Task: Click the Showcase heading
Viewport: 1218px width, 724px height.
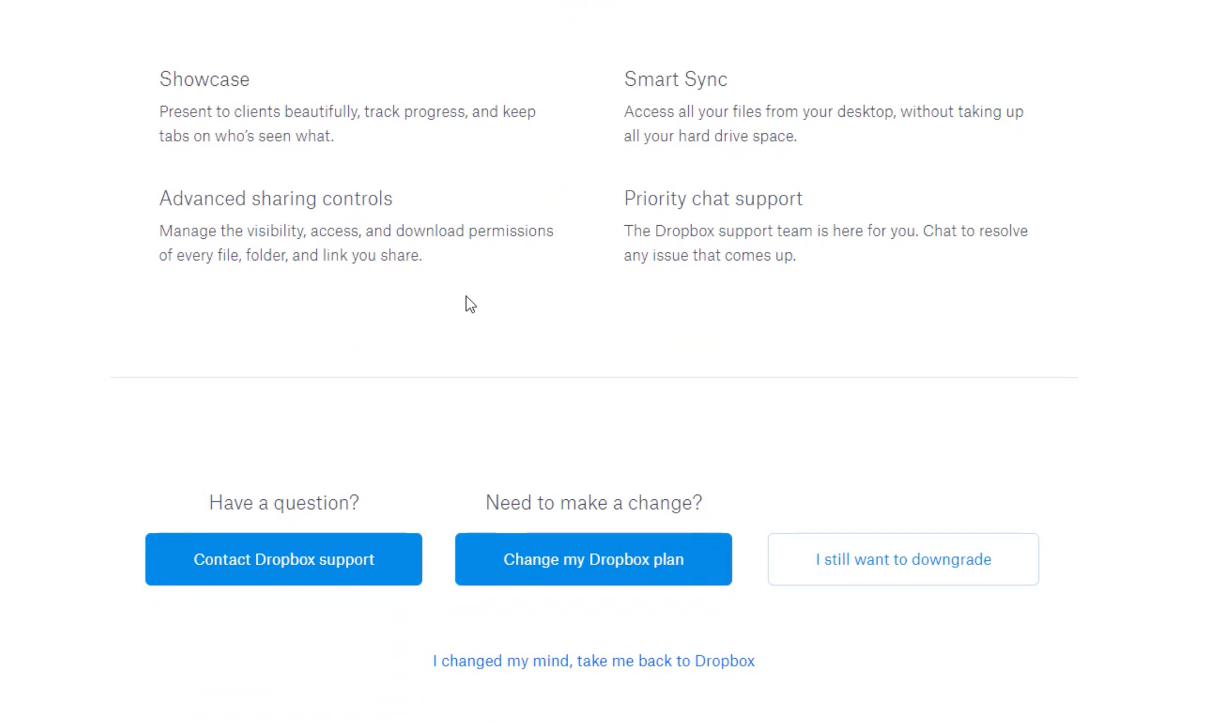Action: [x=205, y=79]
